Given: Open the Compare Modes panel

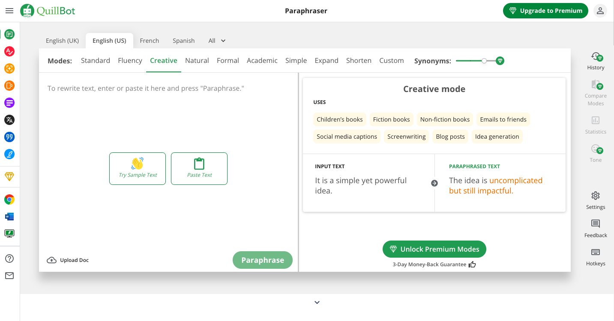Looking at the screenshot, I should (x=596, y=92).
